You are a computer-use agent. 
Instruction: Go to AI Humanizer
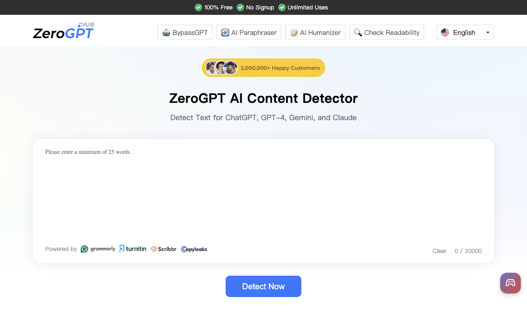click(315, 32)
